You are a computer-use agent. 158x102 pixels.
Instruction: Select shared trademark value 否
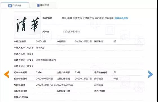click(115, 72)
